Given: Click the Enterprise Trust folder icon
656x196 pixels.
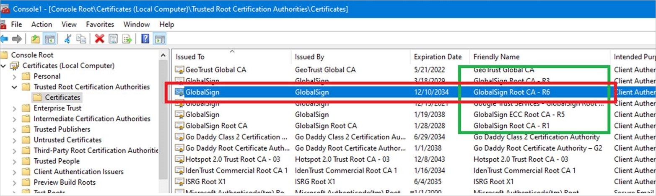Looking at the screenshot, I should click(x=26, y=108).
